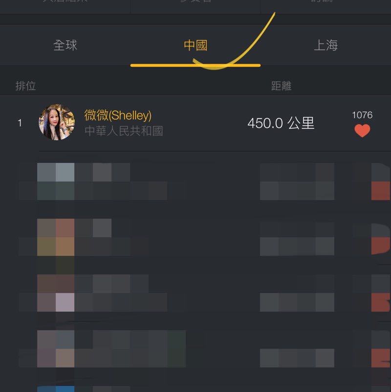The image size is (391, 392).
Task: Like the fifth-ranked entry's red heart
Action: click(x=381, y=358)
